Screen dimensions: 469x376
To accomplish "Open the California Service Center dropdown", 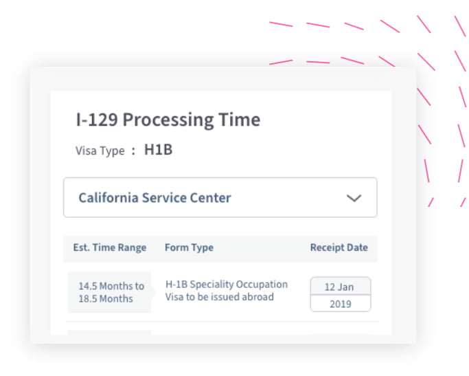I will 220,197.
